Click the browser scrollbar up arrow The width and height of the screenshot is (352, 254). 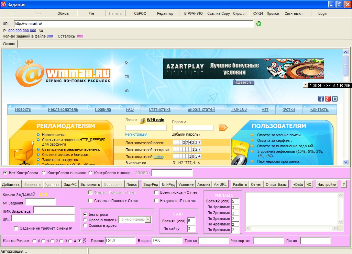click(x=345, y=52)
